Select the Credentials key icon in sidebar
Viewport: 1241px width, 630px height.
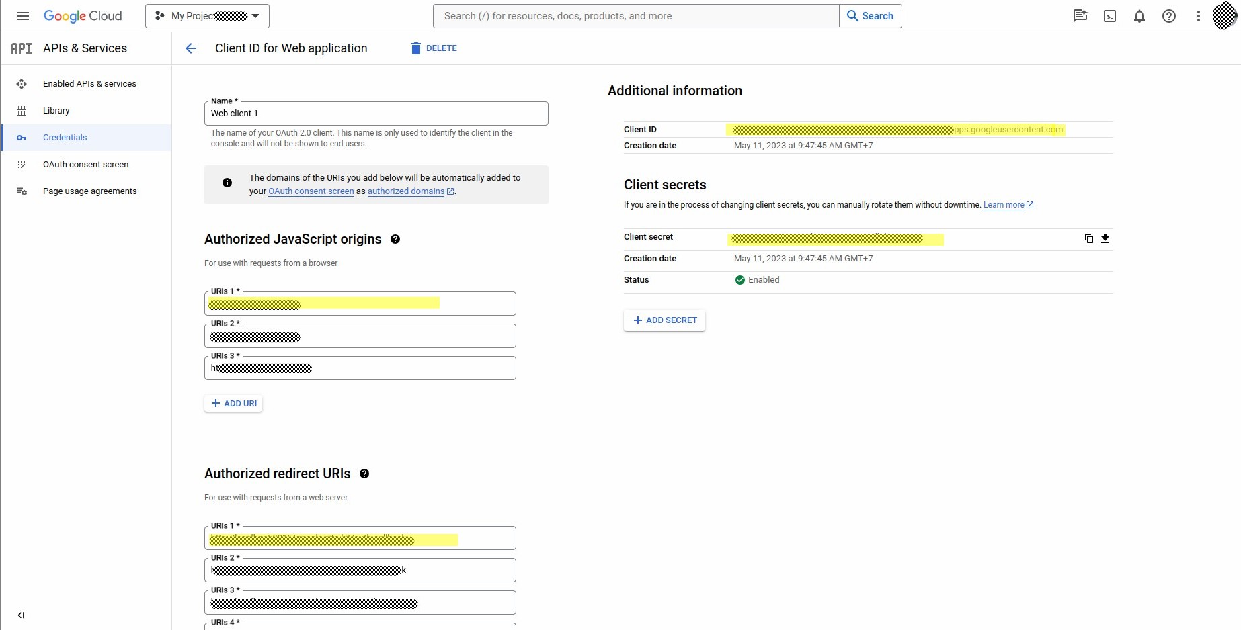click(22, 138)
